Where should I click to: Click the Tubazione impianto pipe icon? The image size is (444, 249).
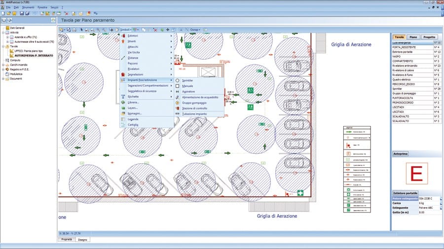pos(178,114)
